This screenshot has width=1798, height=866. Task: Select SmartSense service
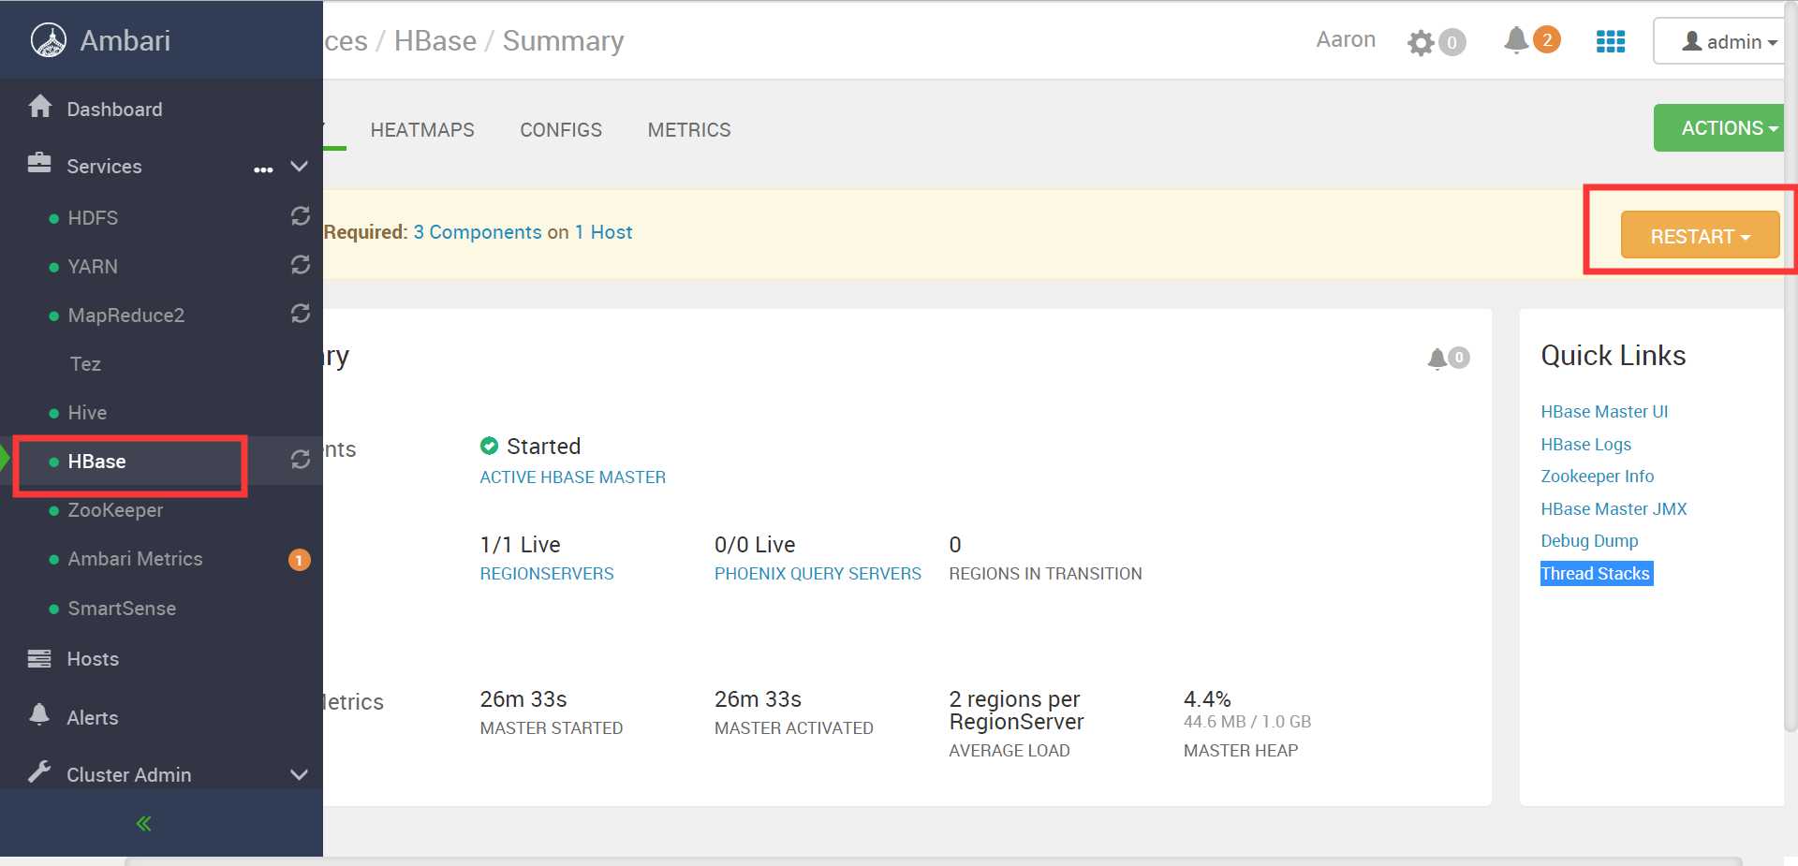click(x=122, y=609)
